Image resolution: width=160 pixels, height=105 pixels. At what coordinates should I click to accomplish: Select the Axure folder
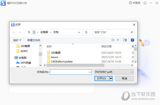pos(54,57)
